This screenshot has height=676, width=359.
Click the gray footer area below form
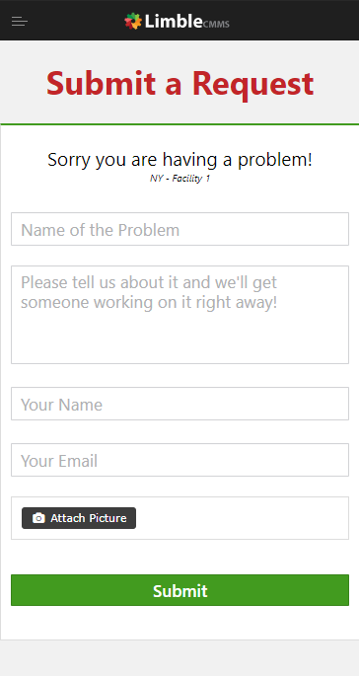click(179, 658)
